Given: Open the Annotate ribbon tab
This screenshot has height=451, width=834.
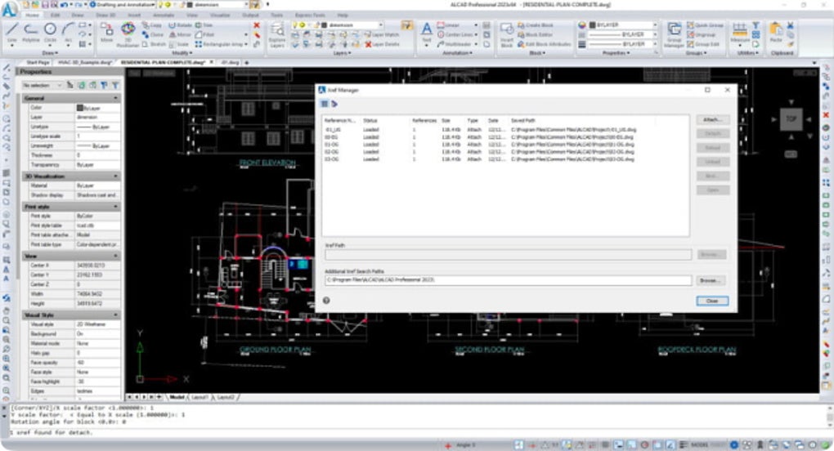Looking at the screenshot, I should [x=164, y=16].
